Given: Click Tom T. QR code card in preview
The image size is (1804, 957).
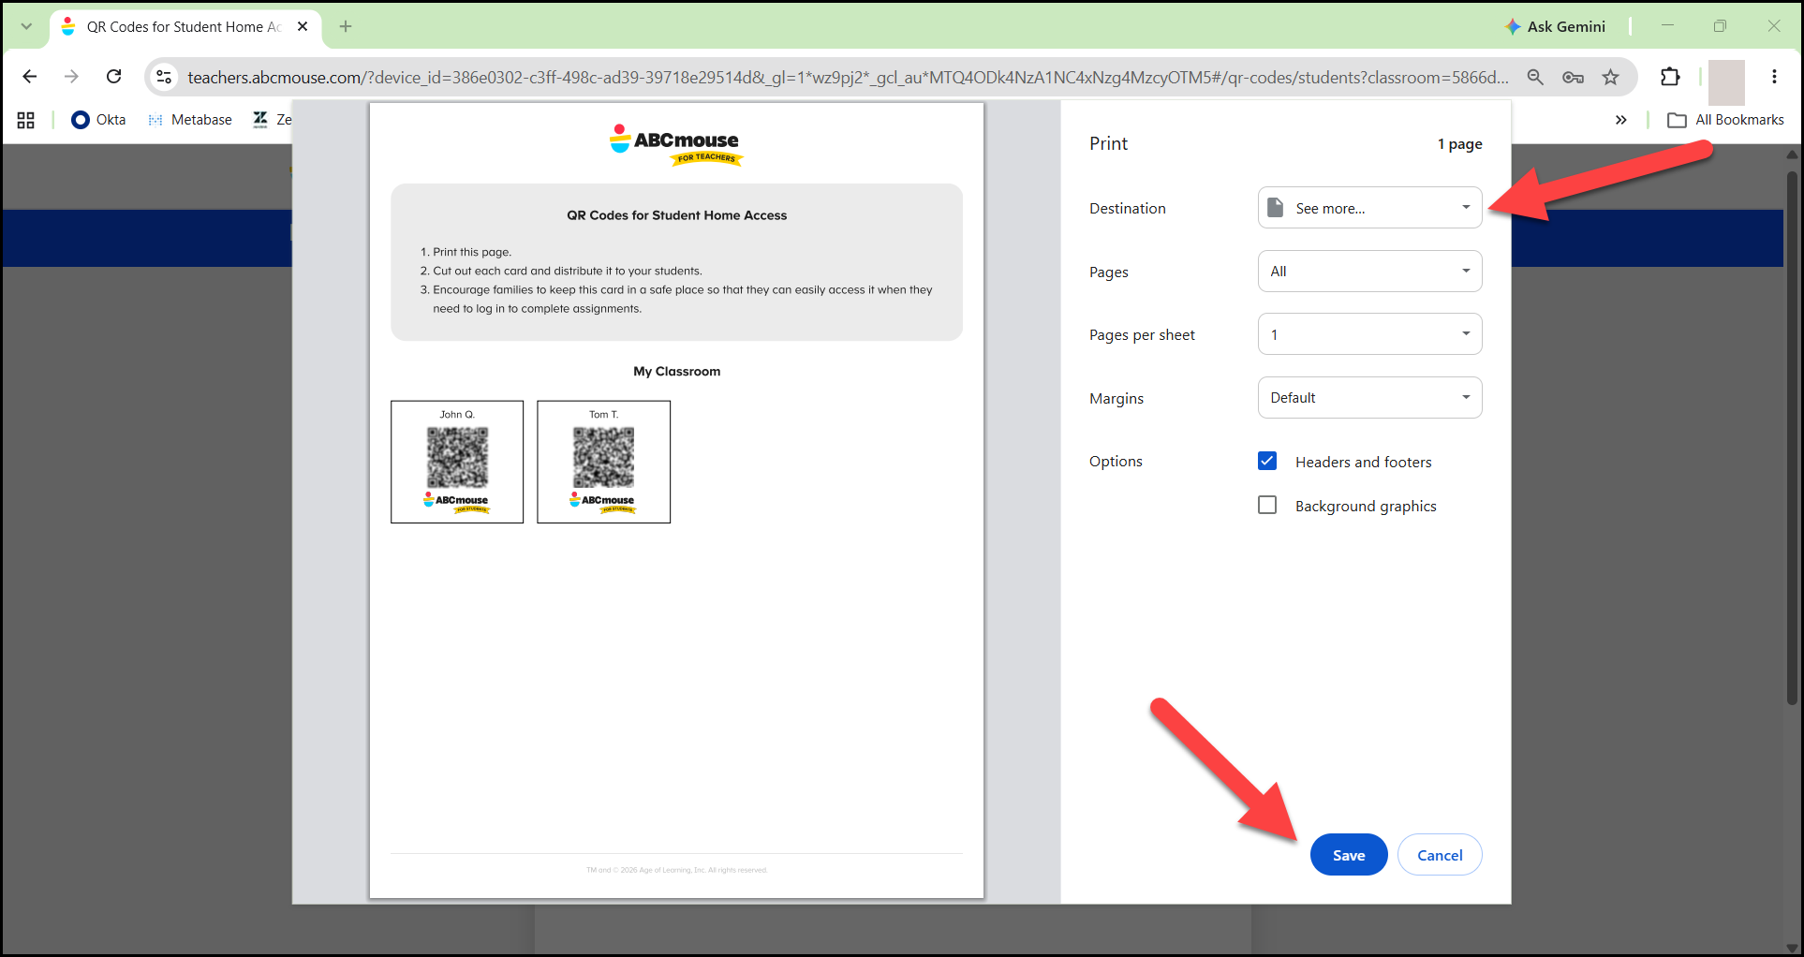Looking at the screenshot, I should 603,462.
